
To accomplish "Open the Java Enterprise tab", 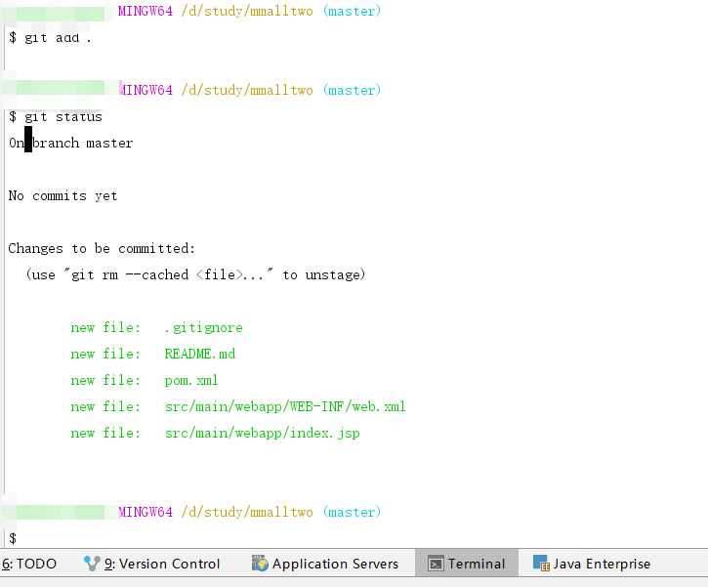I will (x=592, y=564).
